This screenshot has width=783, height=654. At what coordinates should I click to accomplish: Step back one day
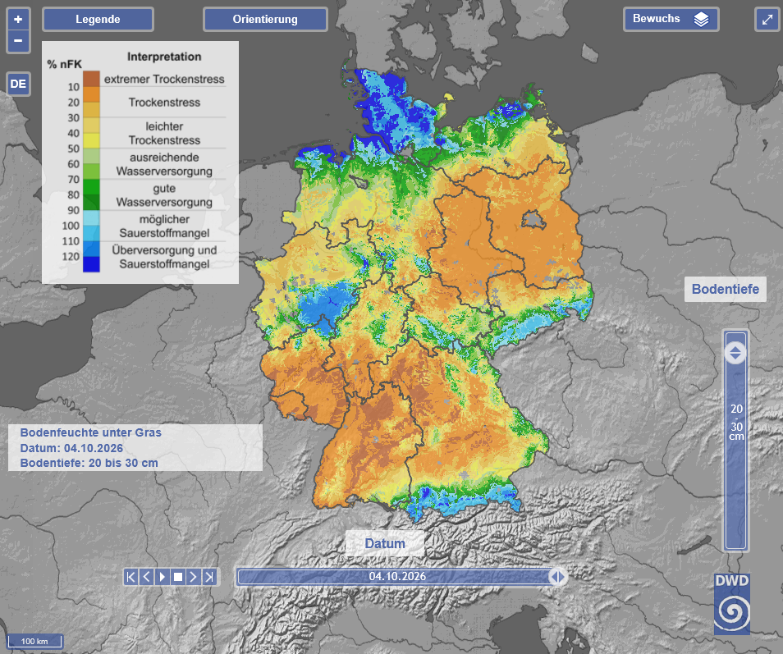(x=146, y=577)
